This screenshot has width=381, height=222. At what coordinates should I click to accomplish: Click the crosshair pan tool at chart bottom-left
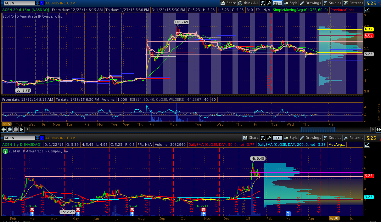(x=4, y=129)
